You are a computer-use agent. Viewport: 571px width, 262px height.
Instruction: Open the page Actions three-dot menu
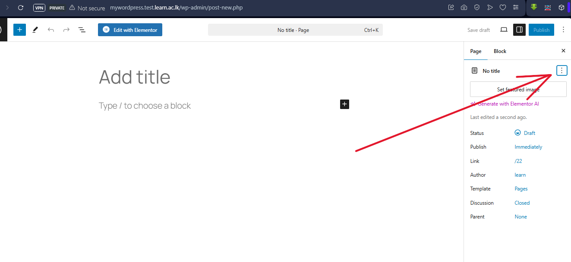[x=562, y=71]
